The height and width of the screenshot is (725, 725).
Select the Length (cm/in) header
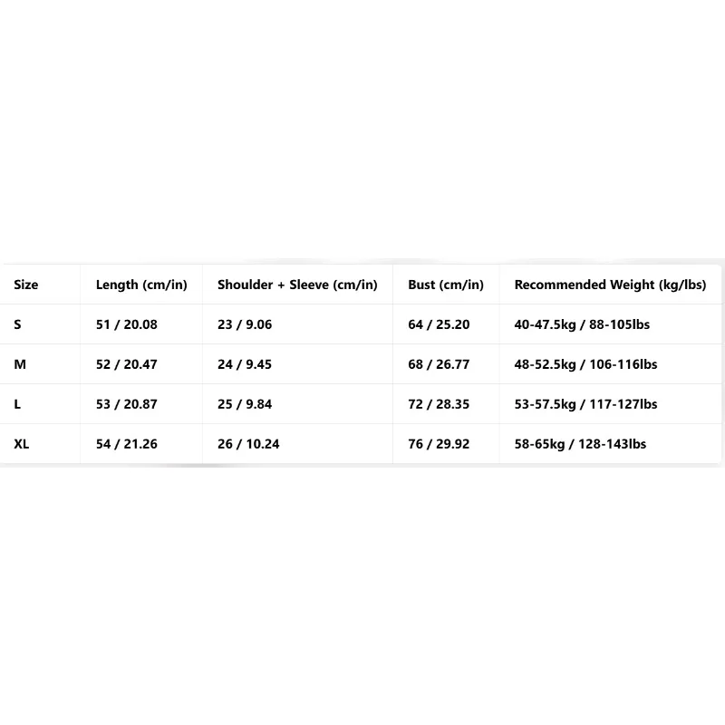click(141, 285)
